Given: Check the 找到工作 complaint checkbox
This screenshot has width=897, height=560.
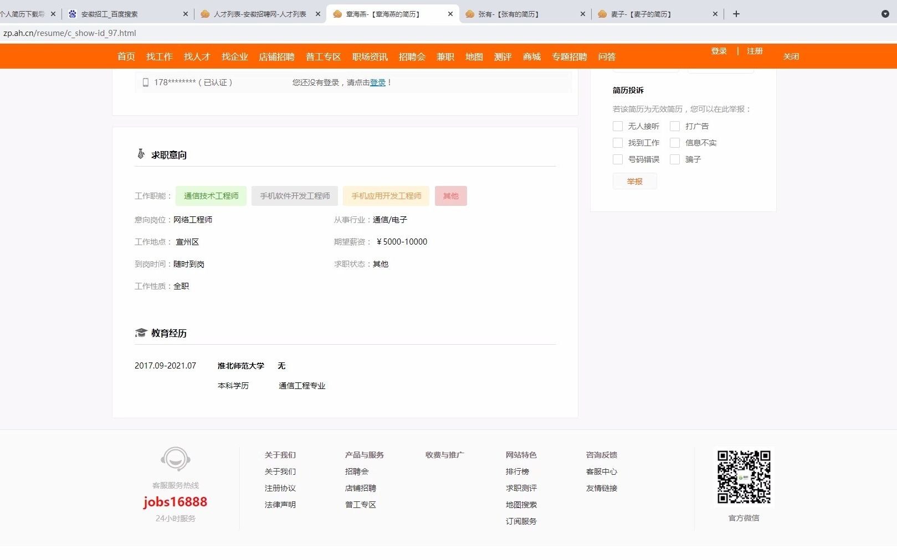Looking at the screenshot, I should pos(618,143).
